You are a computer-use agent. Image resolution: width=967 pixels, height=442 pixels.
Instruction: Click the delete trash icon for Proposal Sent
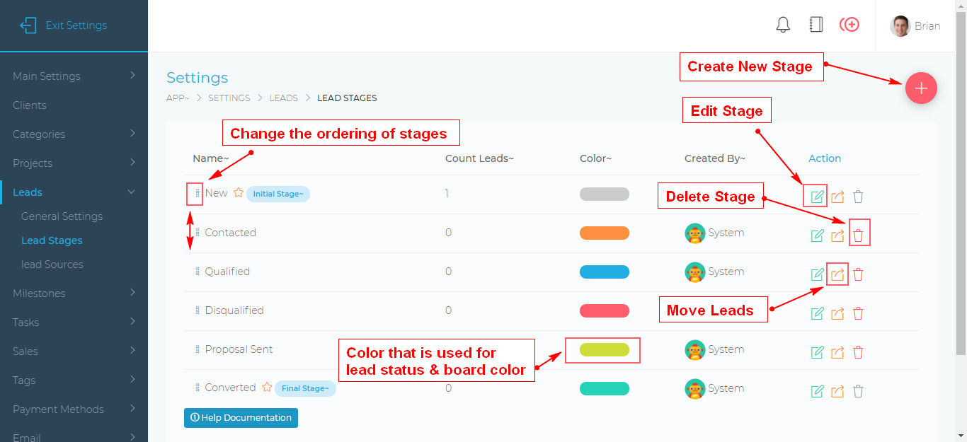(x=858, y=351)
